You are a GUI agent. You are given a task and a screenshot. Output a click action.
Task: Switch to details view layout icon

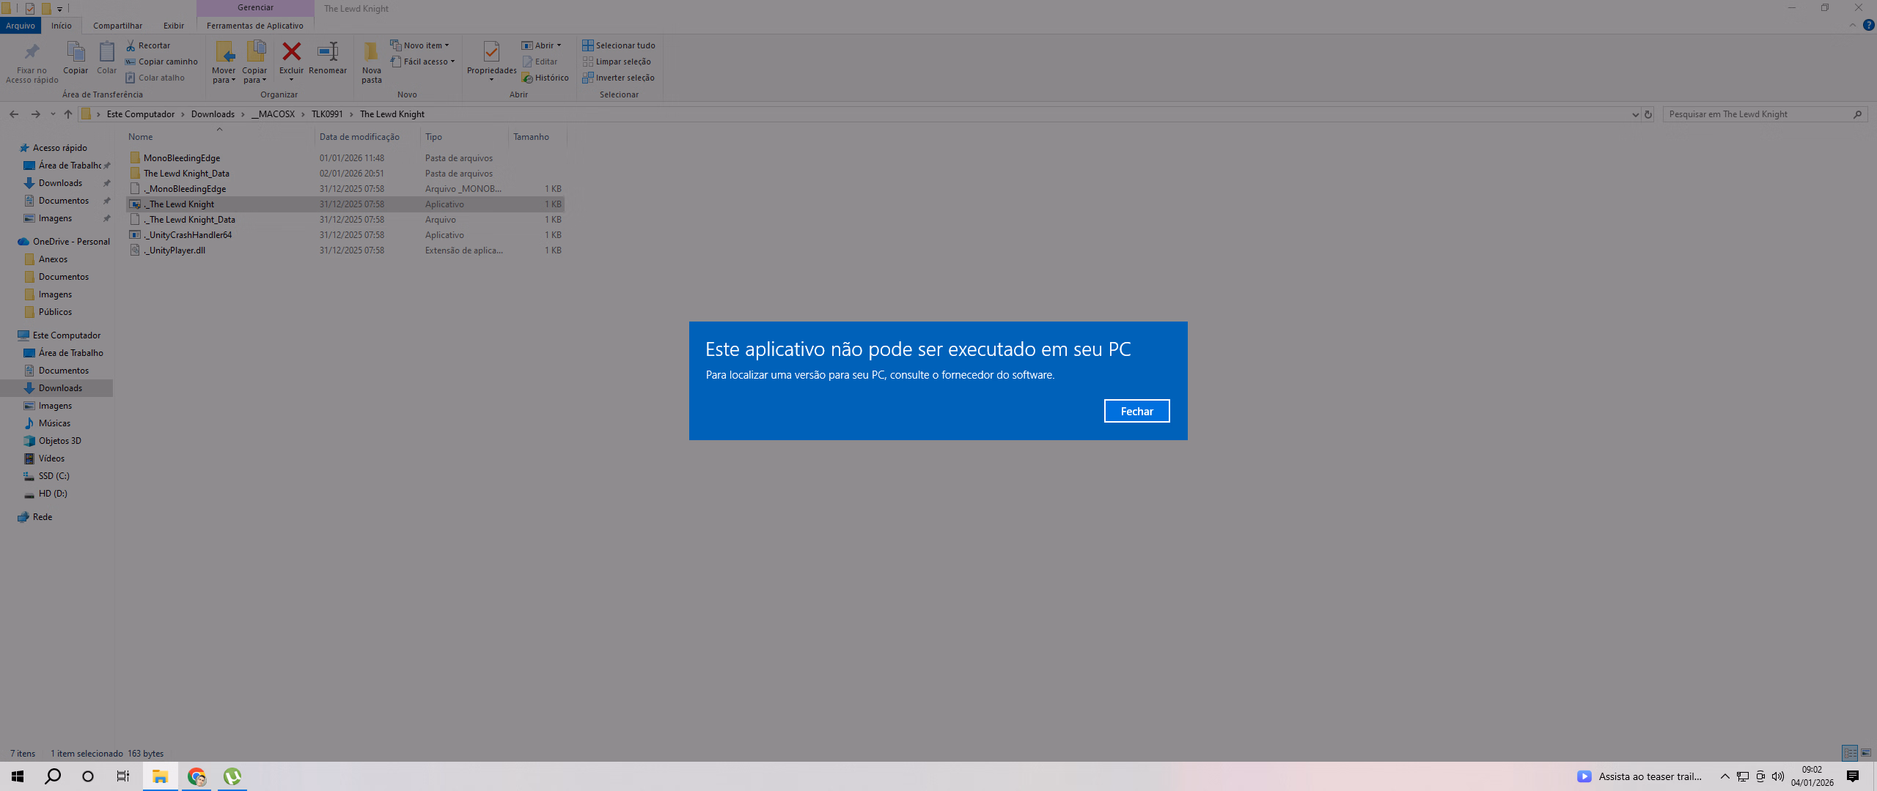[1850, 753]
